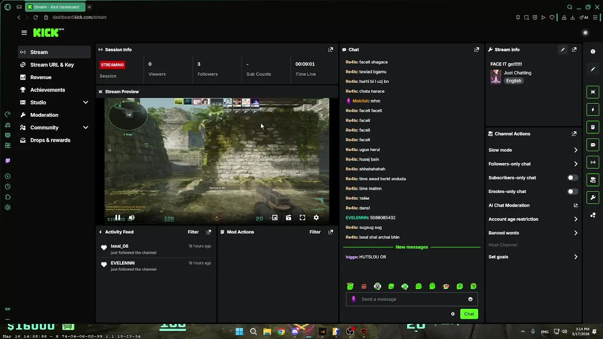
Task: Pop out the Activity Feed panel
Action: pyautogui.click(x=208, y=232)
